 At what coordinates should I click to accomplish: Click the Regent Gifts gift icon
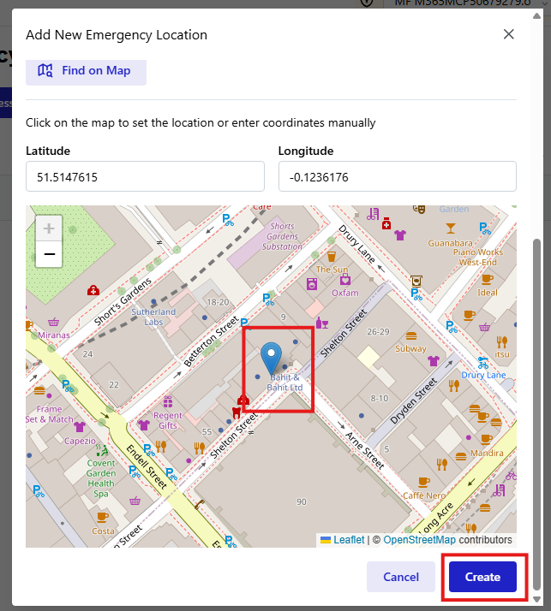tap(168, 402)
